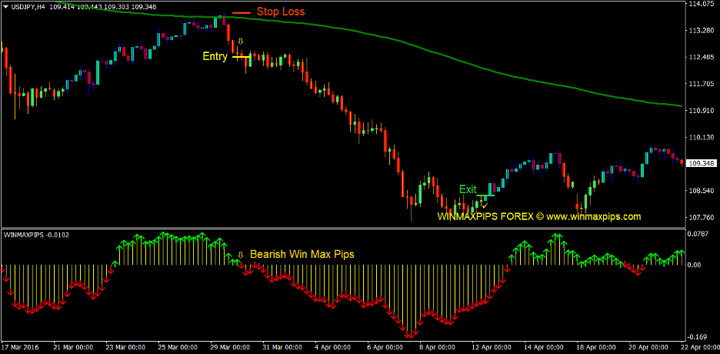Click price level 111.705 on the scale

tap(701, 84)
